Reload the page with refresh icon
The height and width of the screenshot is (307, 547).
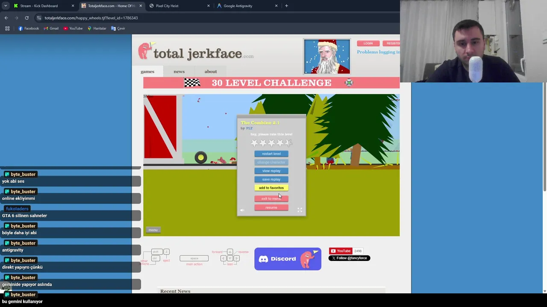click(26, 18)
